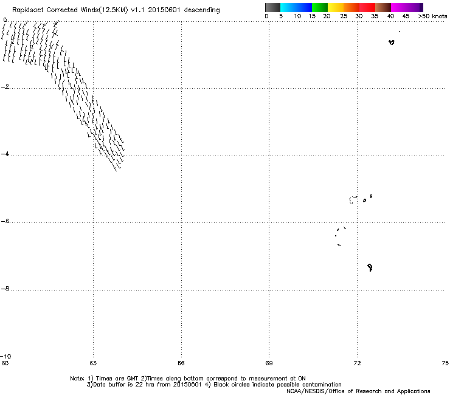
Task: Click the '-4' latitude axis label
Action: pos(5,154)
